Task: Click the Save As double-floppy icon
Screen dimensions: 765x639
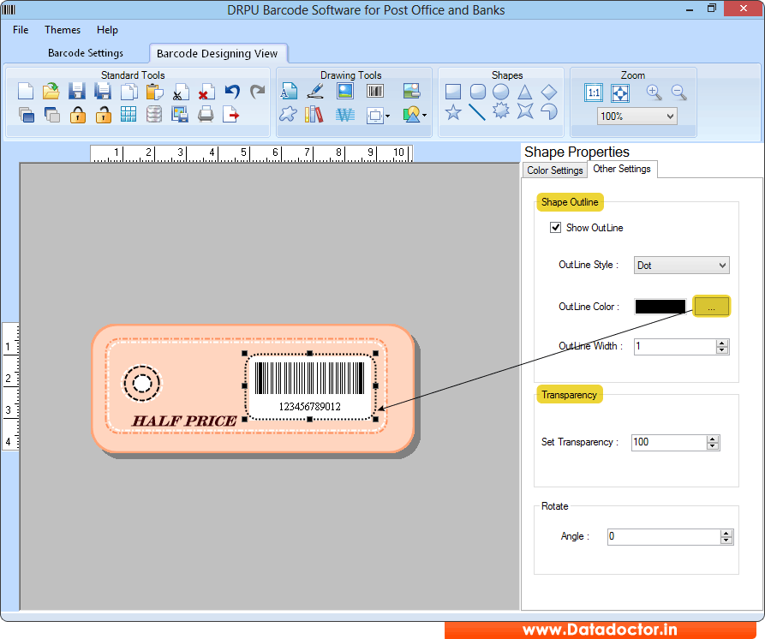Action: coord(103,91)
